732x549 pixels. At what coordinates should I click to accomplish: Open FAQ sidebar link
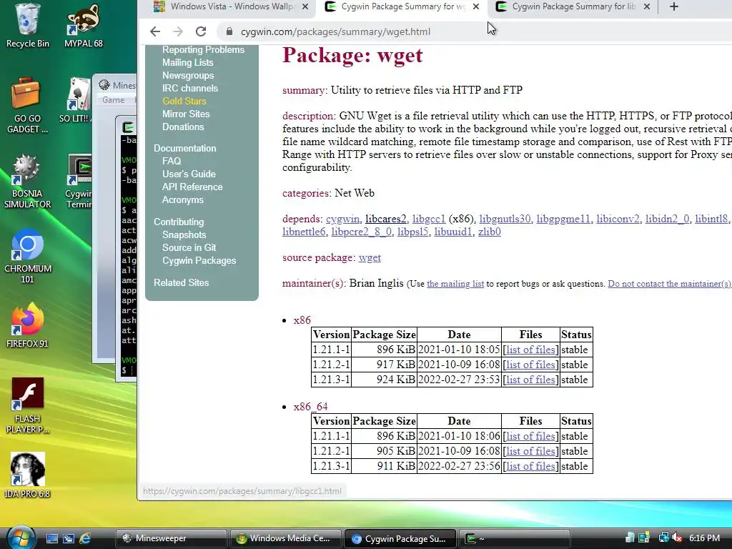[x=172, y=161]
